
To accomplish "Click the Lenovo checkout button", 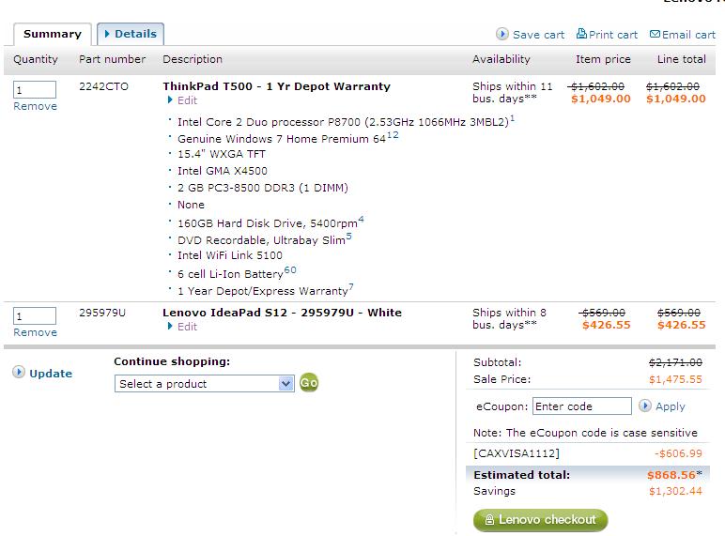I will pyautogui.click(x=540, y=519).
